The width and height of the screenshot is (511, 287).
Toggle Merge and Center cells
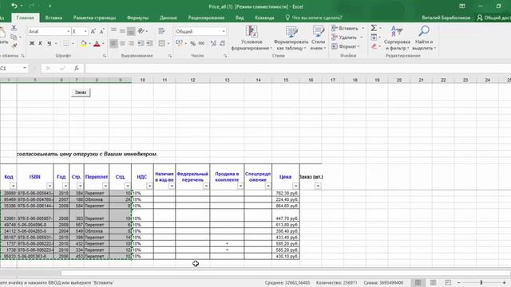click(x=162, y=43)
